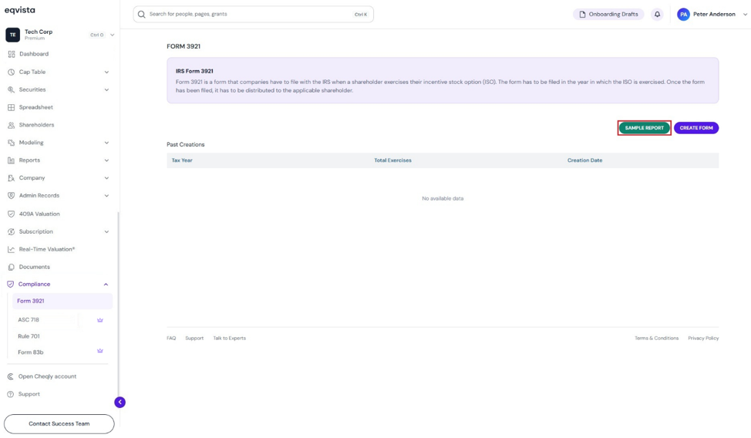Viewport: 751px width, 438px height.
Task: Click the Sample Report button
Action: 644,128
